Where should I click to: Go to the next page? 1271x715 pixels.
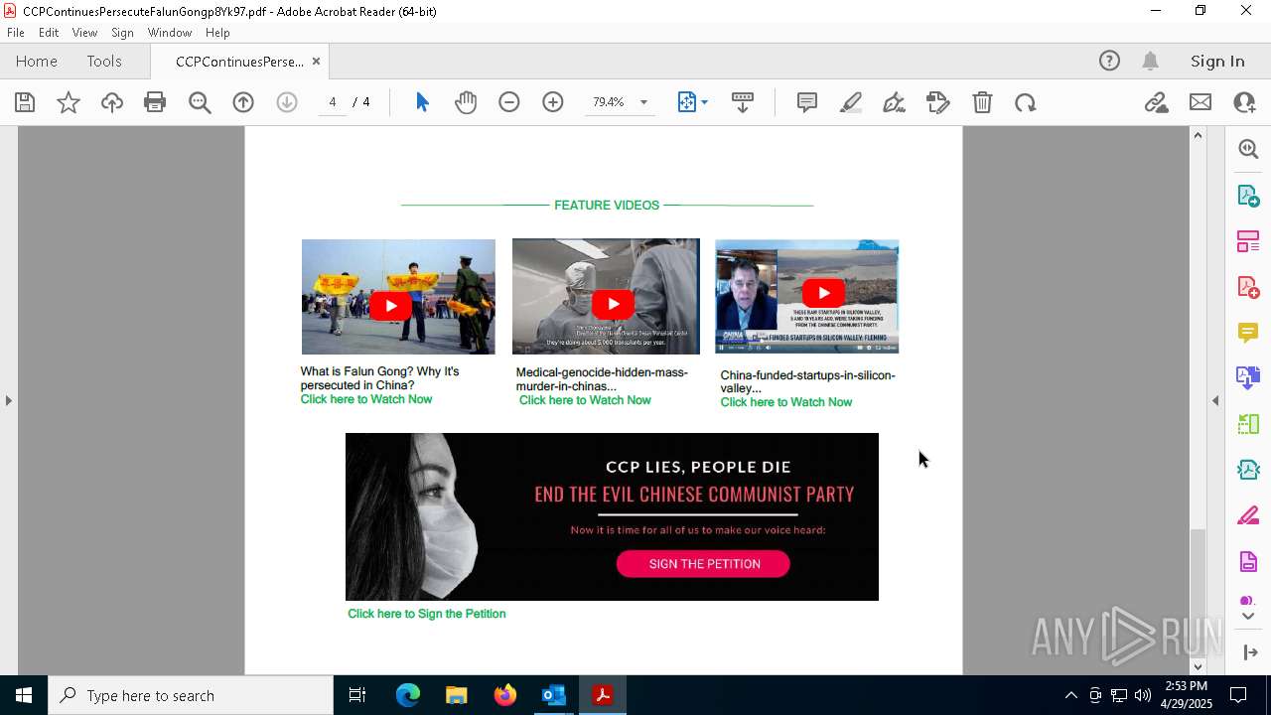click(x=287, y=102)
